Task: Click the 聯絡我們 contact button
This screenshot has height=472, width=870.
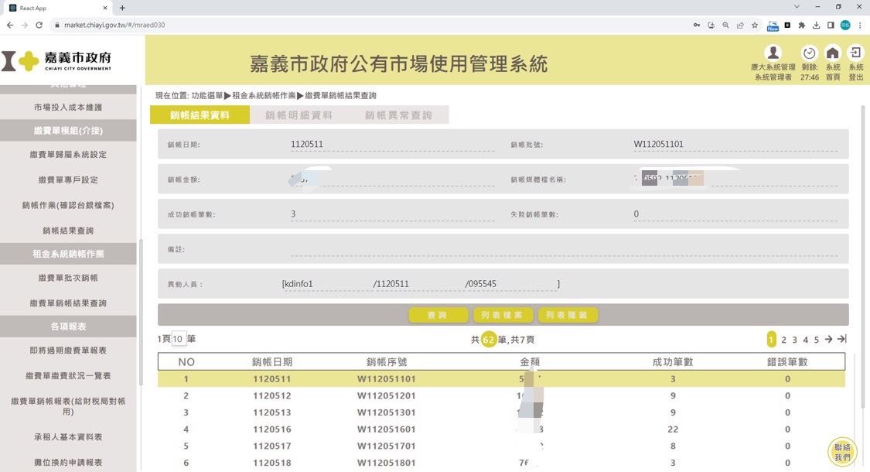Action: pos(842,453)
